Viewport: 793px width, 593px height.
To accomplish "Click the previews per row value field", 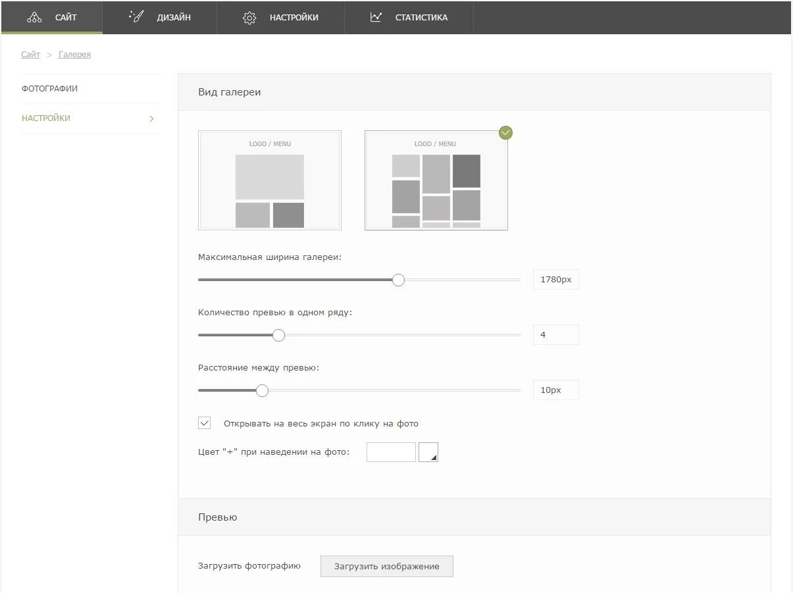I will (x=556, y=334).
